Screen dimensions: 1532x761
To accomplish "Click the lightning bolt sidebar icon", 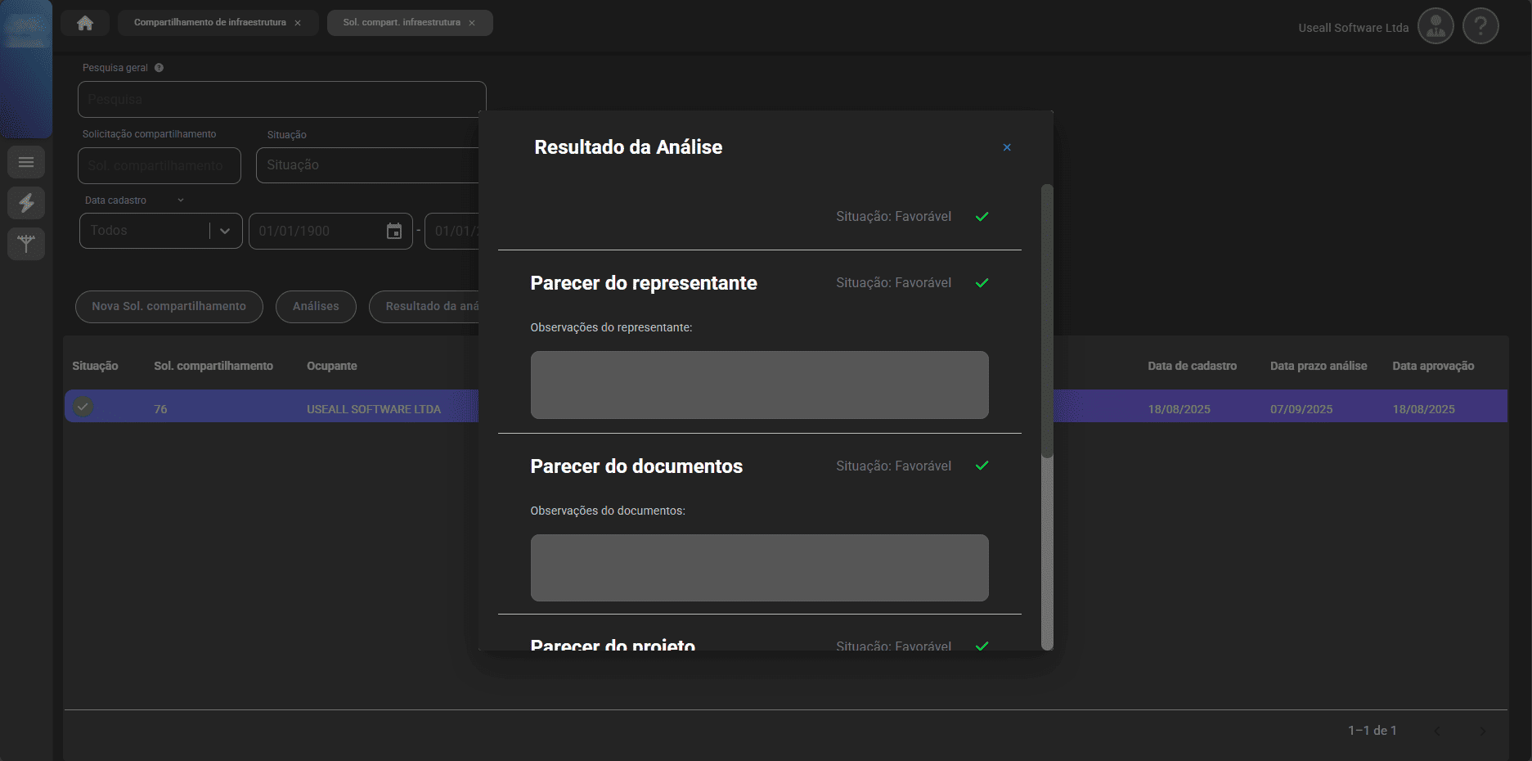I will 26,202.
